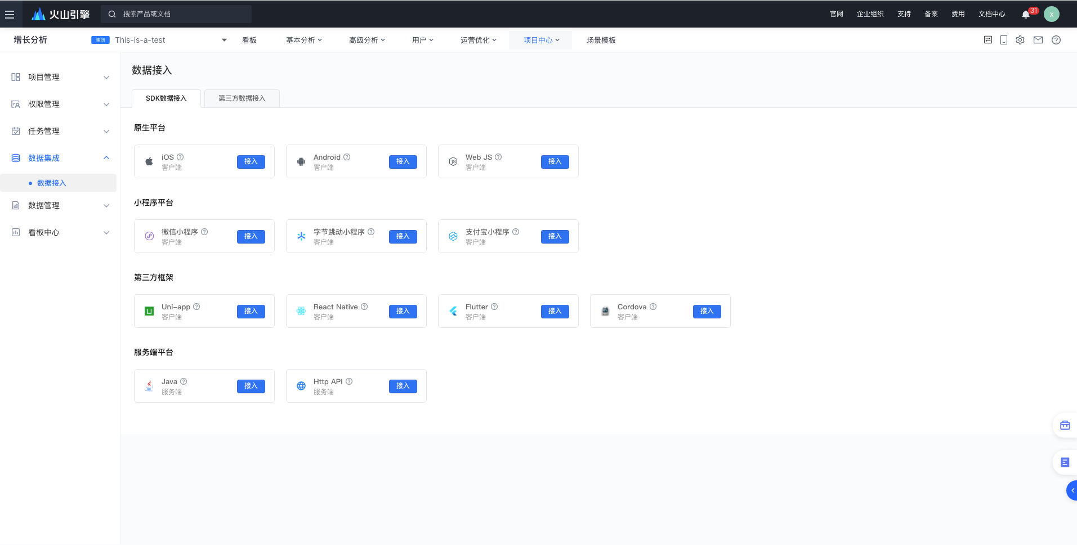Viewport: 1077px width, 545px height.
Task: Open the 运营优化 dropdown menu
Action: (479, 40)
